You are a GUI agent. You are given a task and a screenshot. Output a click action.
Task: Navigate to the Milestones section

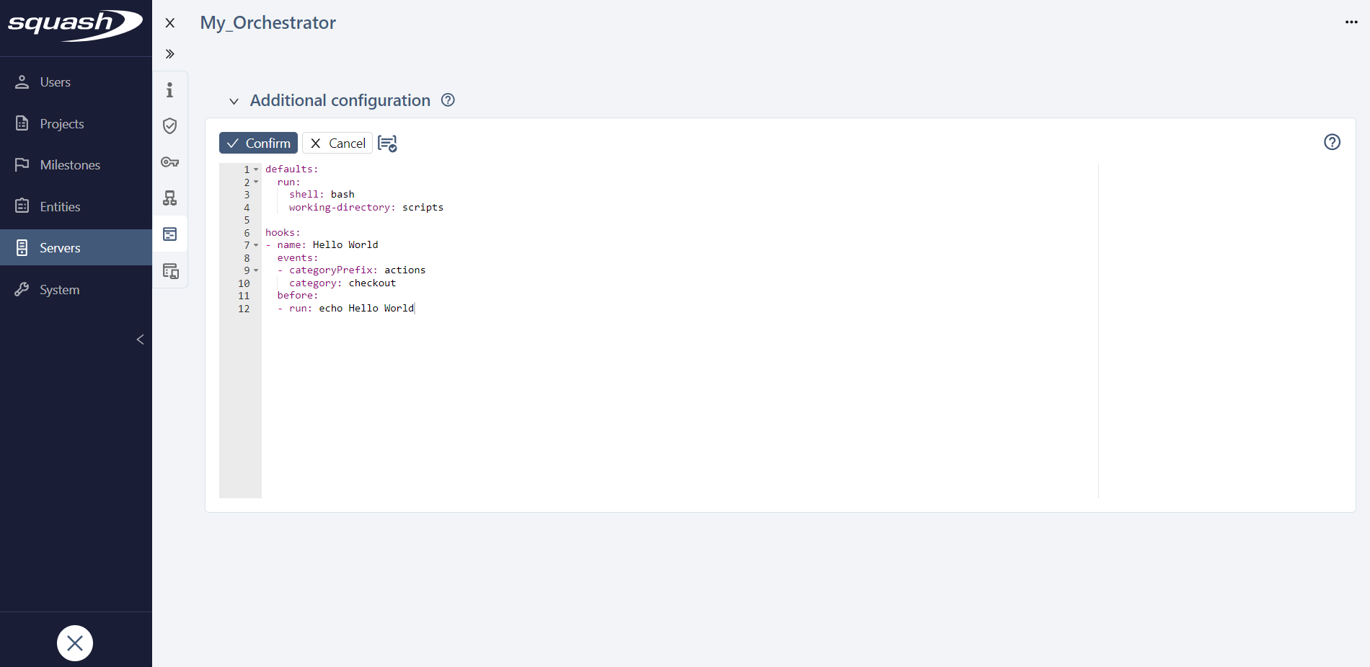[70, 164]
